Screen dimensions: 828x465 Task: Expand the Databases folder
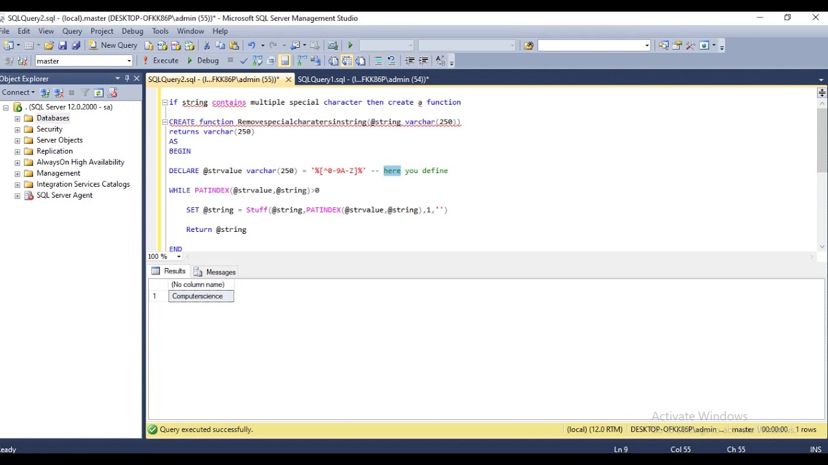click(x=17, y=119)
